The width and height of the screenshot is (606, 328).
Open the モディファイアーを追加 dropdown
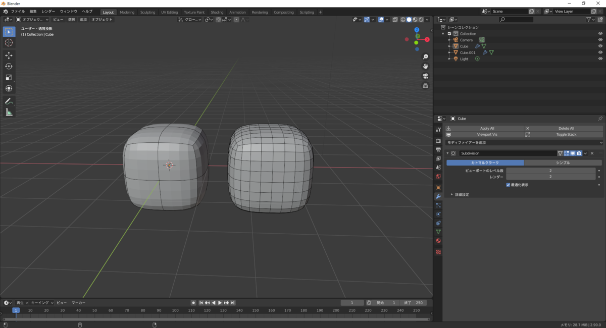pos(524,143)
